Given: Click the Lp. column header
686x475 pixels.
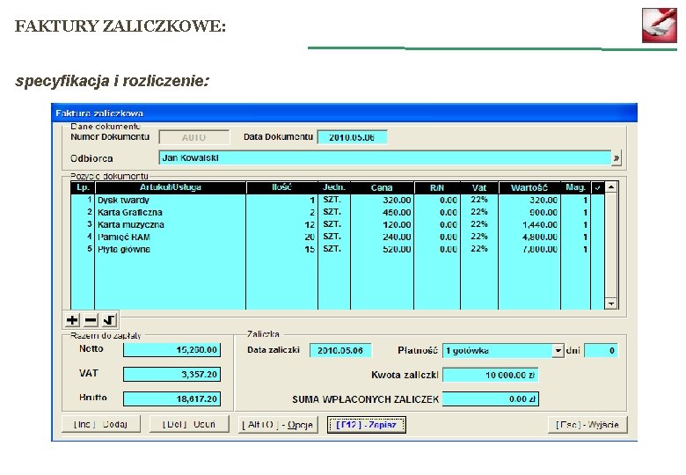Looking at the screenshot, I should tap(83, 187).
